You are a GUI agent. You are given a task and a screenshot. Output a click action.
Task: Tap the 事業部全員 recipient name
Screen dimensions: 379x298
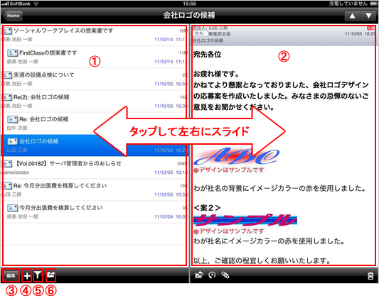219,34
